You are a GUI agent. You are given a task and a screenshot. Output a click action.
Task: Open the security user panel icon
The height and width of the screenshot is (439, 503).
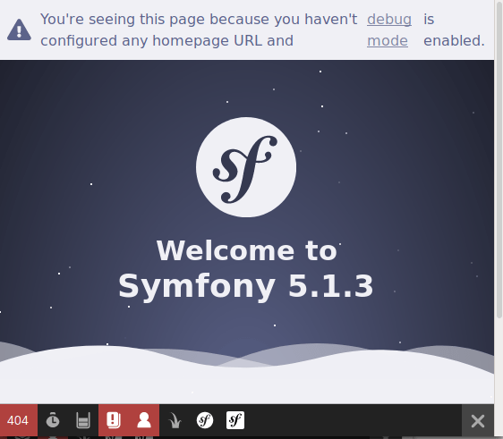(144, 420)
